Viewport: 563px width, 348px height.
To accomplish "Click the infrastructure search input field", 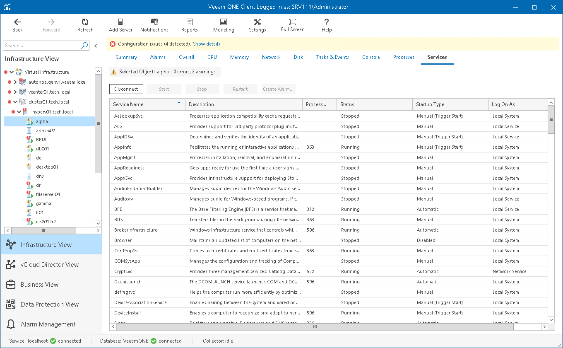I will tap(41, 46).
